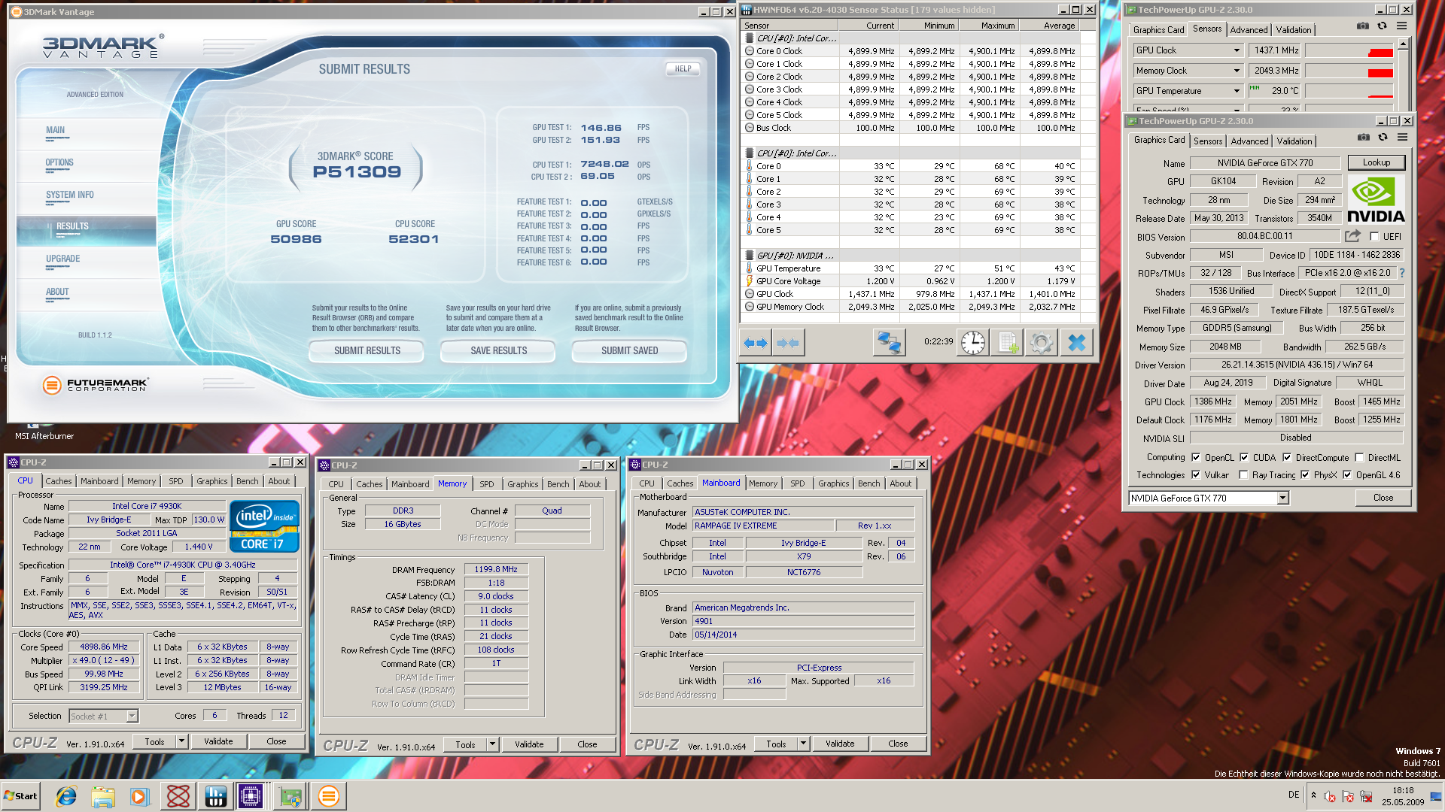Click GPU-Z taskbar icon with shield

click(291, 795)
